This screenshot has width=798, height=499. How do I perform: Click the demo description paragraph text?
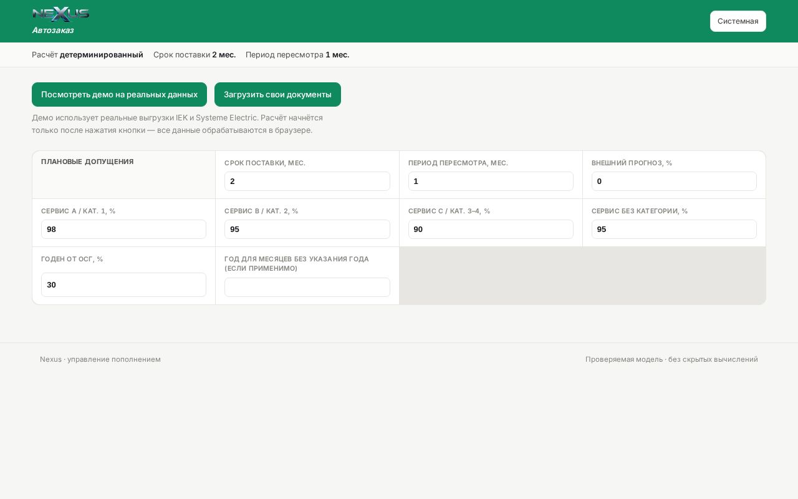178,124
